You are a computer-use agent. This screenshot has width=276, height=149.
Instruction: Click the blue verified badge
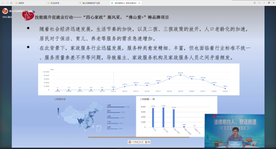coord(33,11)
